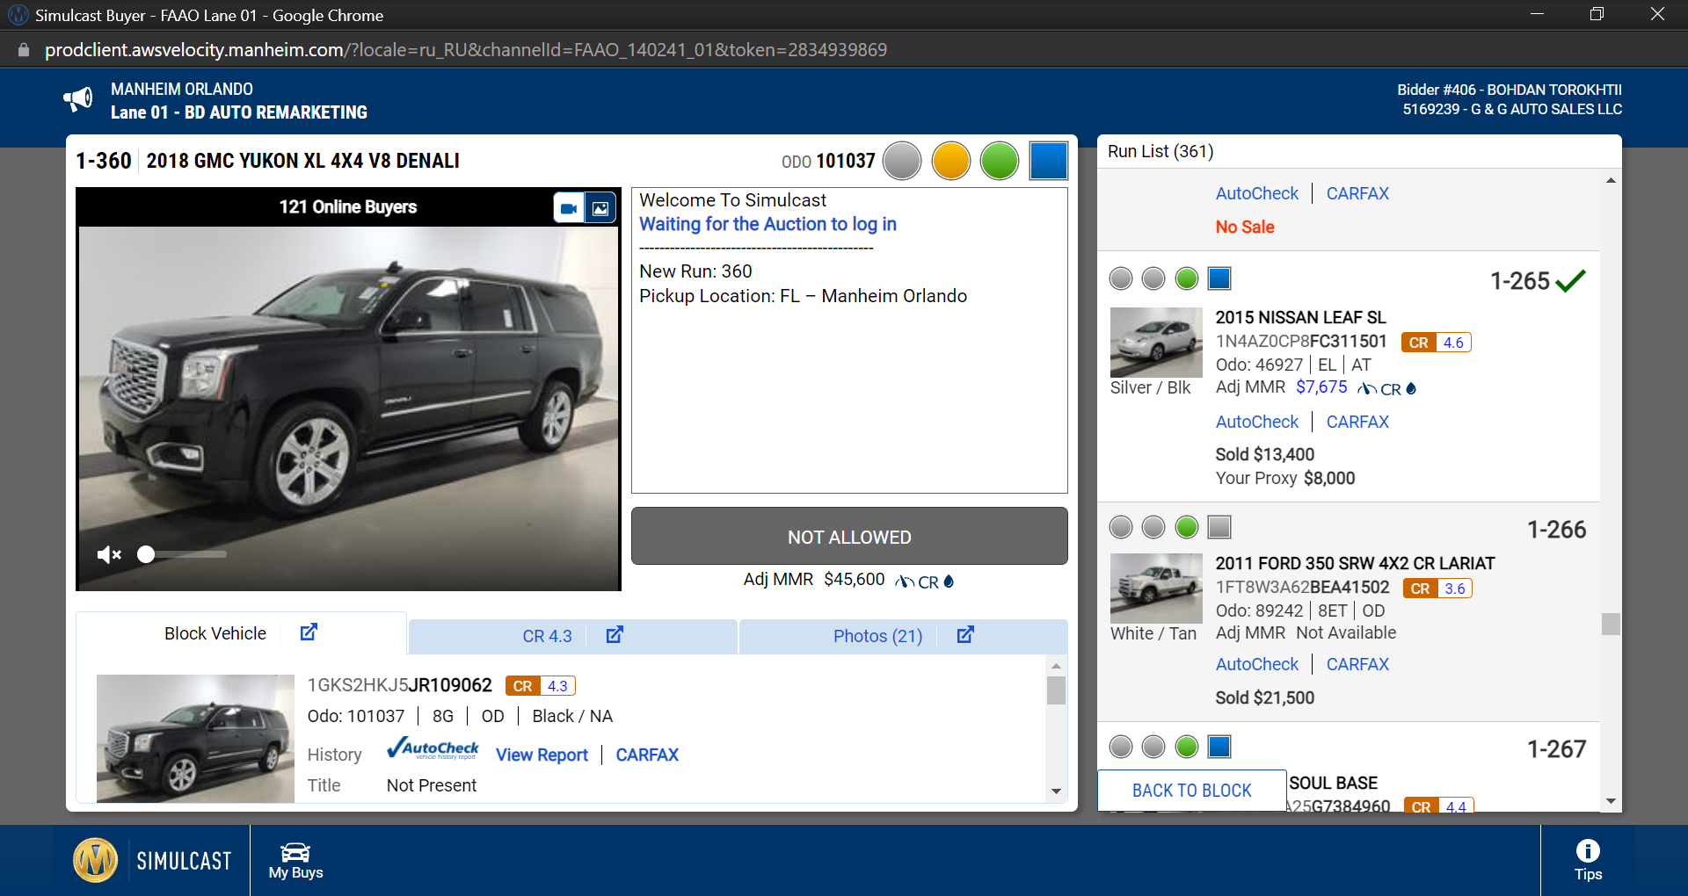Open My Buys car icon
This screenshot has width=1688, height=896.
[295, 861]
